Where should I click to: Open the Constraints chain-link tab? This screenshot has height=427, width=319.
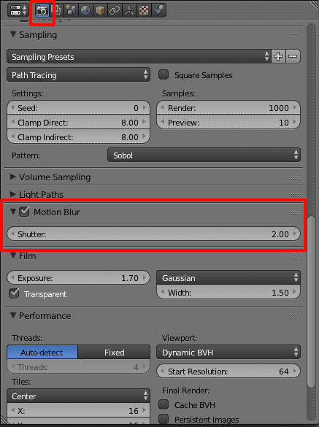click(115, 10)
